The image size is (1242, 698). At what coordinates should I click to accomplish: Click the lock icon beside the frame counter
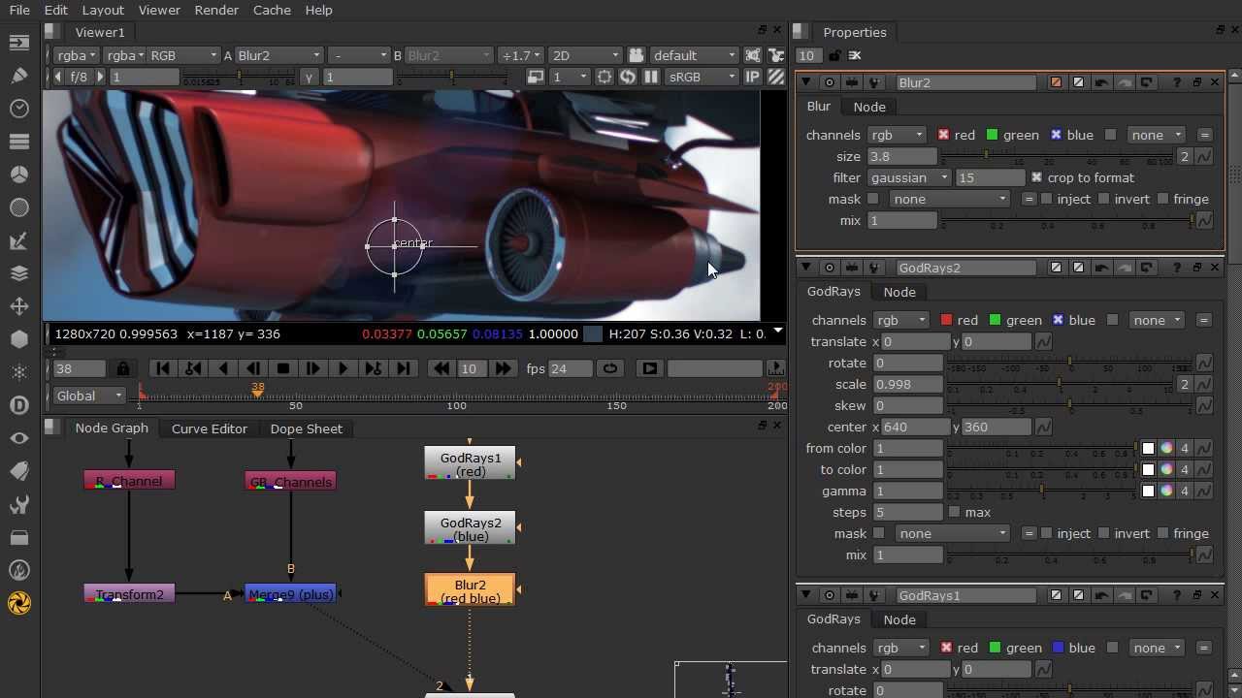point(122,368)
